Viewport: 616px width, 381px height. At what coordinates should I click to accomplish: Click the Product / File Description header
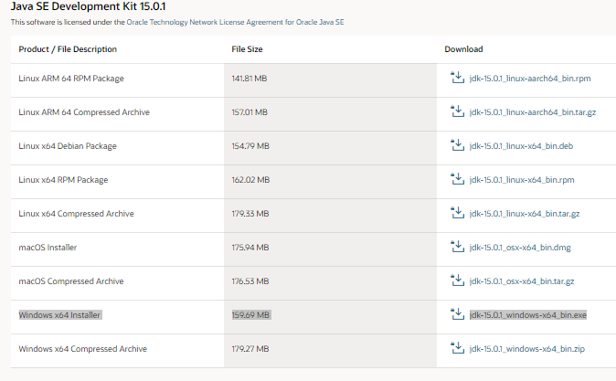pyautogui.click(x=68, y=49)
